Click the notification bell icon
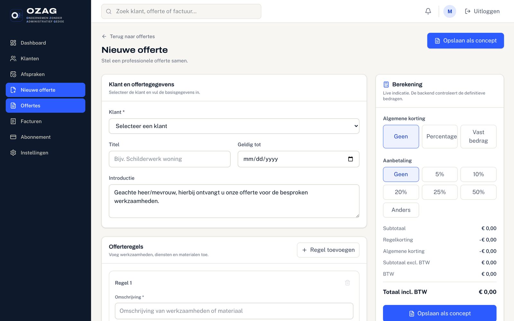The image size is (514, 321). (x=428, y=11)
